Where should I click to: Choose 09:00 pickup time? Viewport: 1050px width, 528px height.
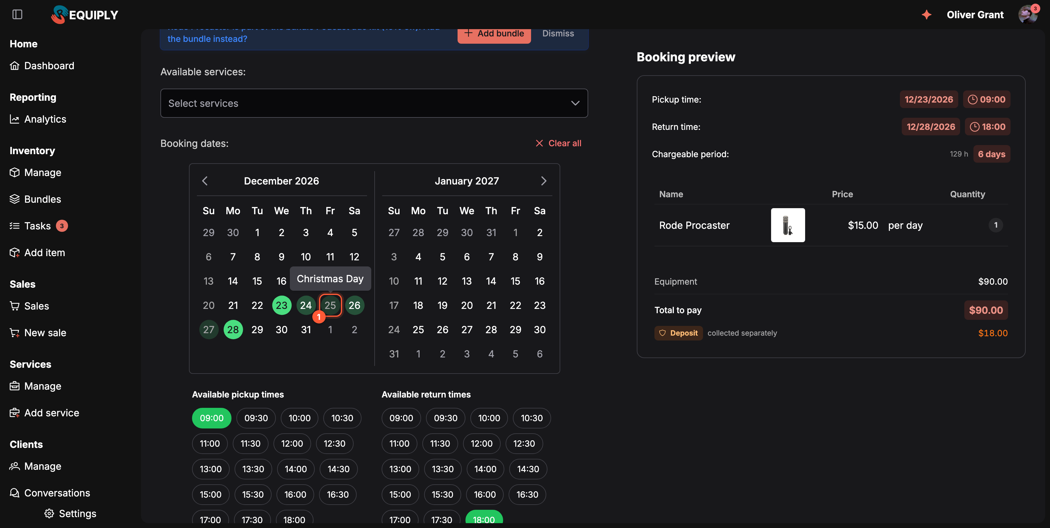click(211, 418)
